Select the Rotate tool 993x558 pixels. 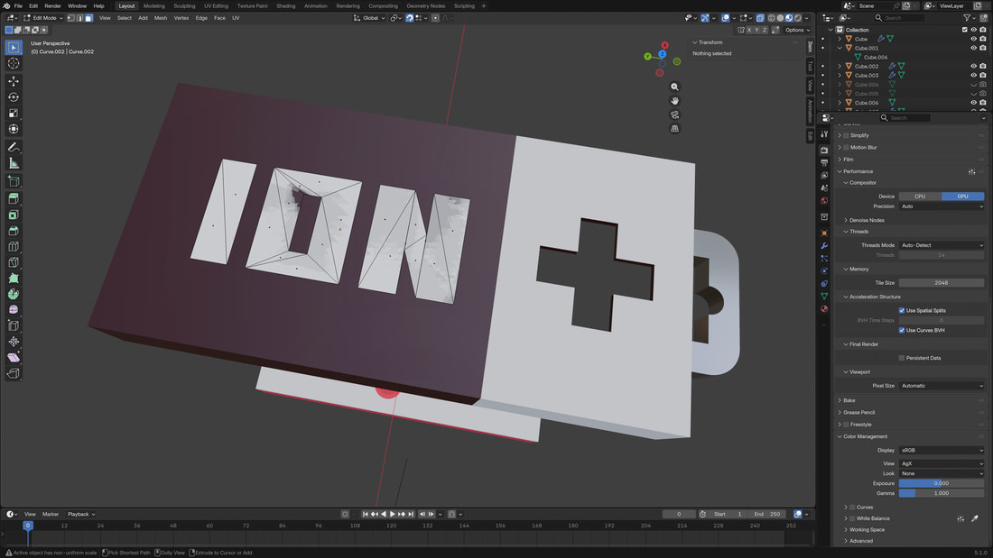14,97
